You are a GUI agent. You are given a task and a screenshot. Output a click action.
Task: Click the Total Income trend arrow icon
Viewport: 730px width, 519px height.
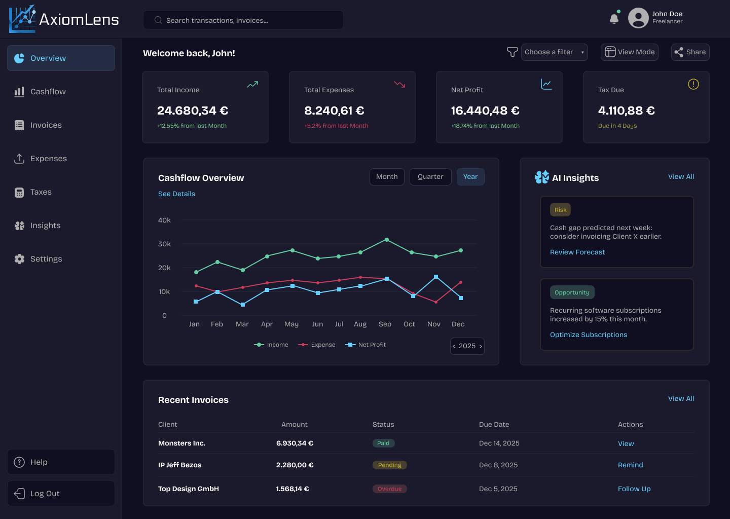(252, 85)
